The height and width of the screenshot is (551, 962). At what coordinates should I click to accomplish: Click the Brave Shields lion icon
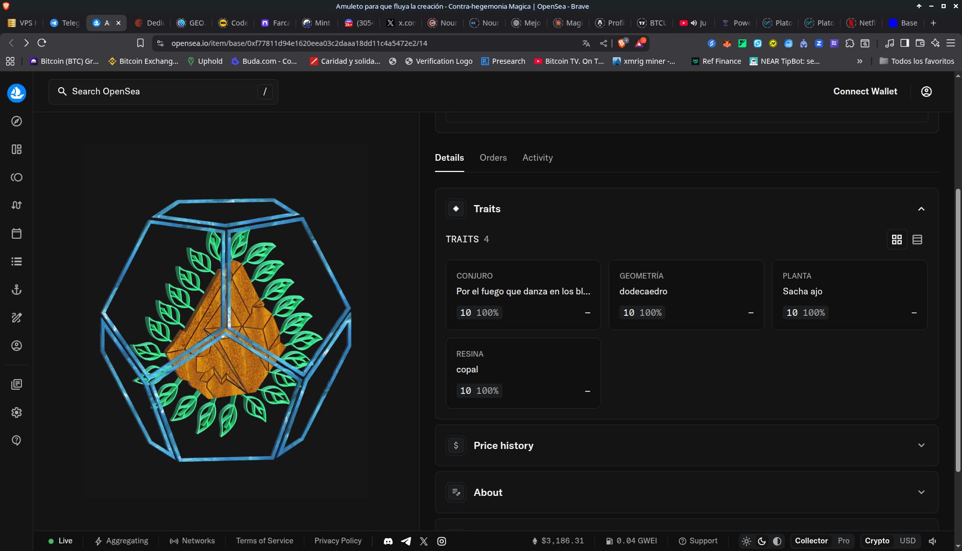622,43
